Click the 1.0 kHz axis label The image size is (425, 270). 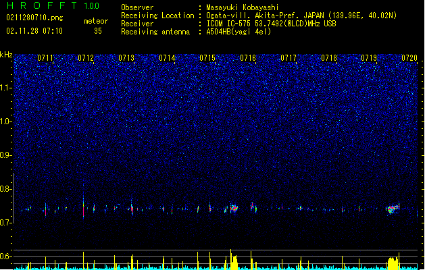click(x=6, y=122)
